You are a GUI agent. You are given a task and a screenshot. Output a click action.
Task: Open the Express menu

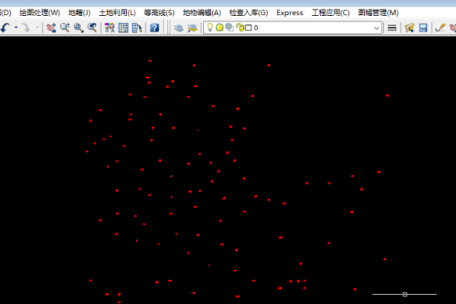(290, 13)
